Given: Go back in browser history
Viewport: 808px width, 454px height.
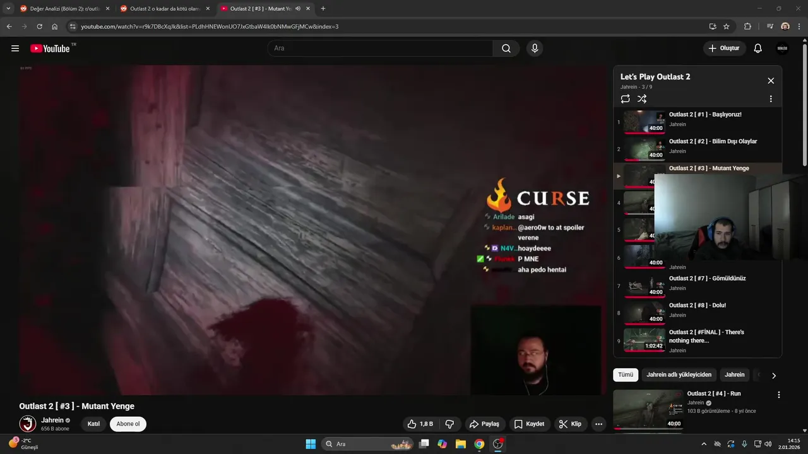Looking at the screenshot, I should coord(9,26).
